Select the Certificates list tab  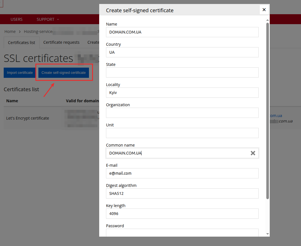21,42
